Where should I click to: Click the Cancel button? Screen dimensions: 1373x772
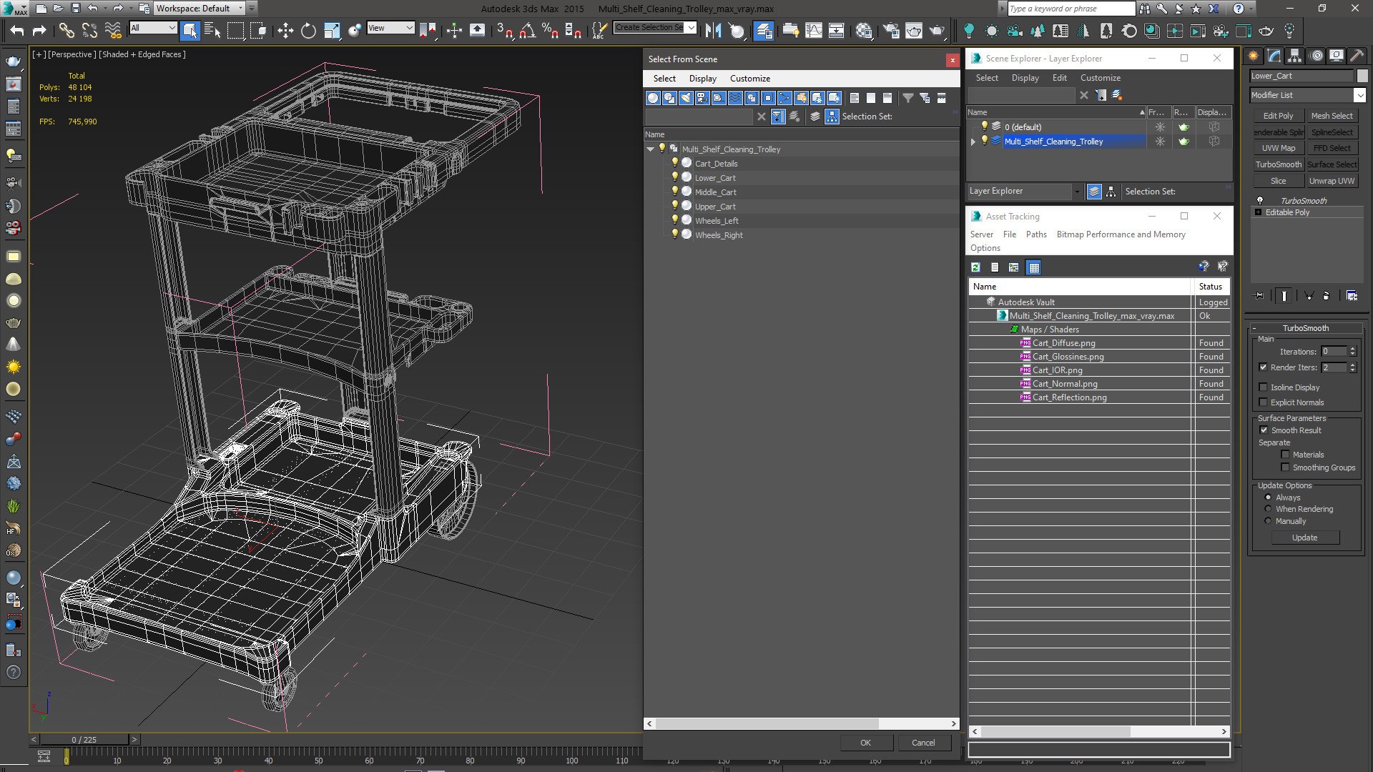coord(923,743)
